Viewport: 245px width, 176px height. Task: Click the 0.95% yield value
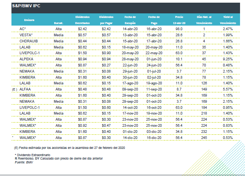click(228, 108)
